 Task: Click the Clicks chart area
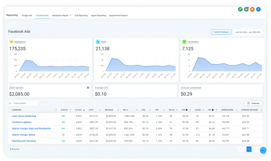point(140,63)
